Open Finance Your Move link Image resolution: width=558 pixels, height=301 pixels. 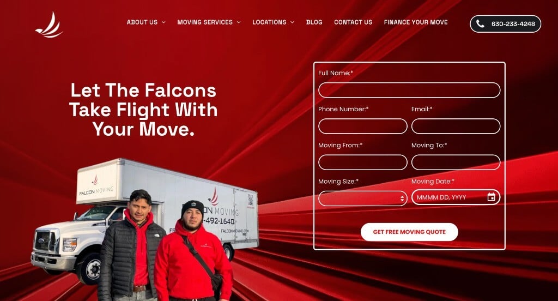416,22
